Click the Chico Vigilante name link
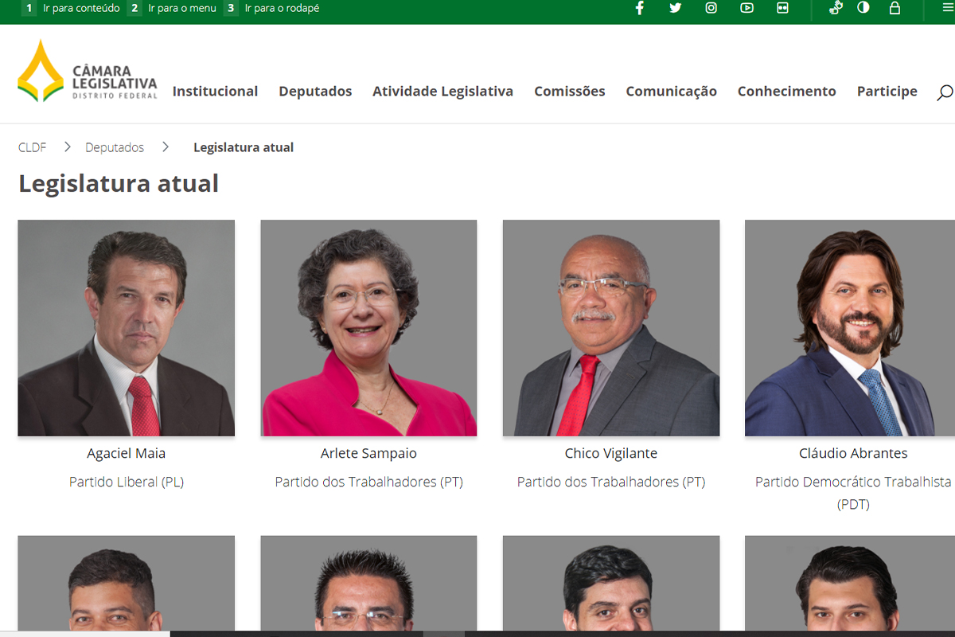Screen dimensions: 955x637 [610, 453]
